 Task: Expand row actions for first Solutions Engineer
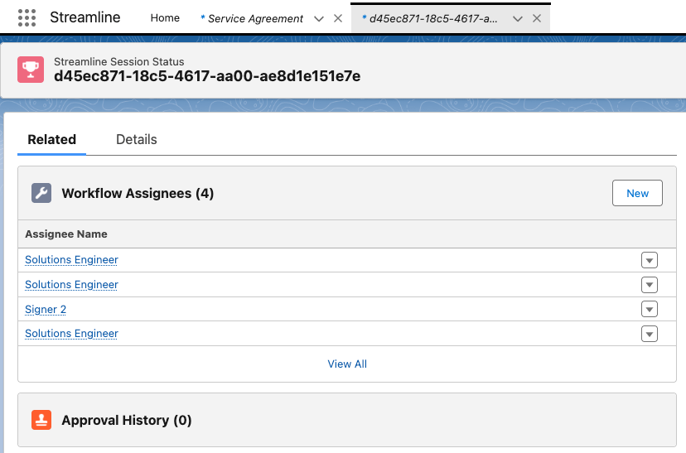pyautogui.click(x=650, y=260)
